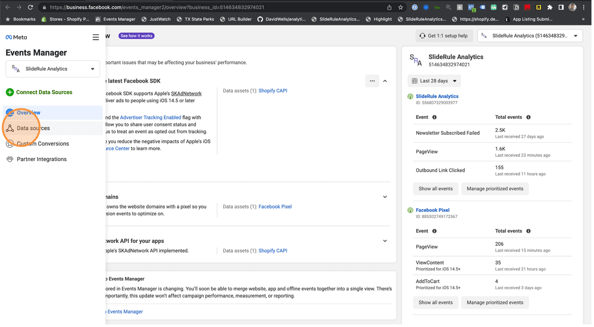This screenshot has width=594, height=327.
Task: Reload the page
Action: click(30, 7)
